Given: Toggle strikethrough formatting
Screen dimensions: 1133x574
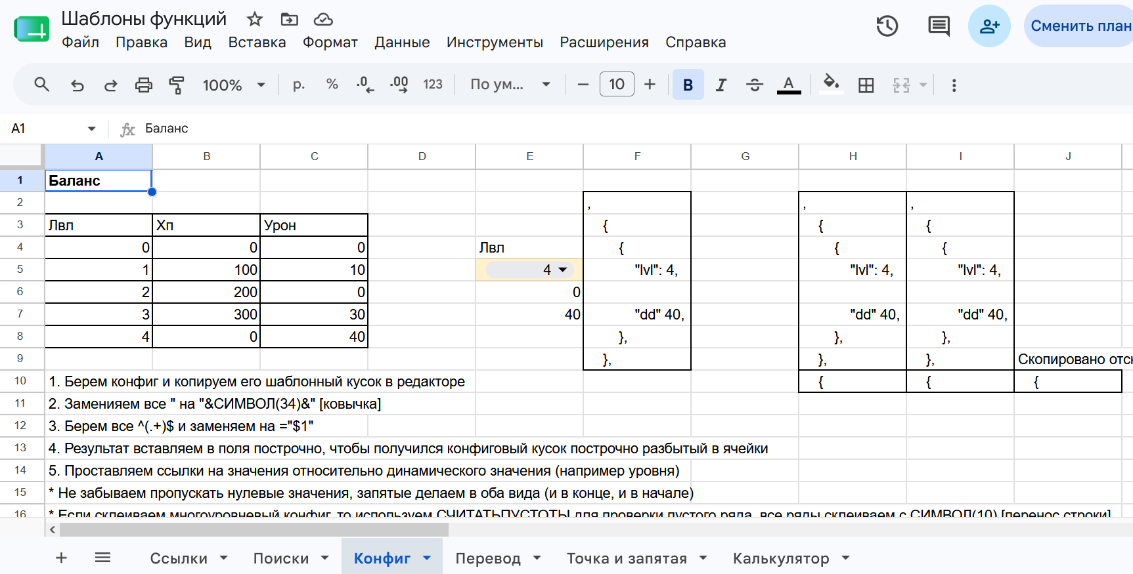Looking at the screenshot, I should pos(755,85).
